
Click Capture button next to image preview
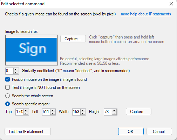[x=73, y=39]
